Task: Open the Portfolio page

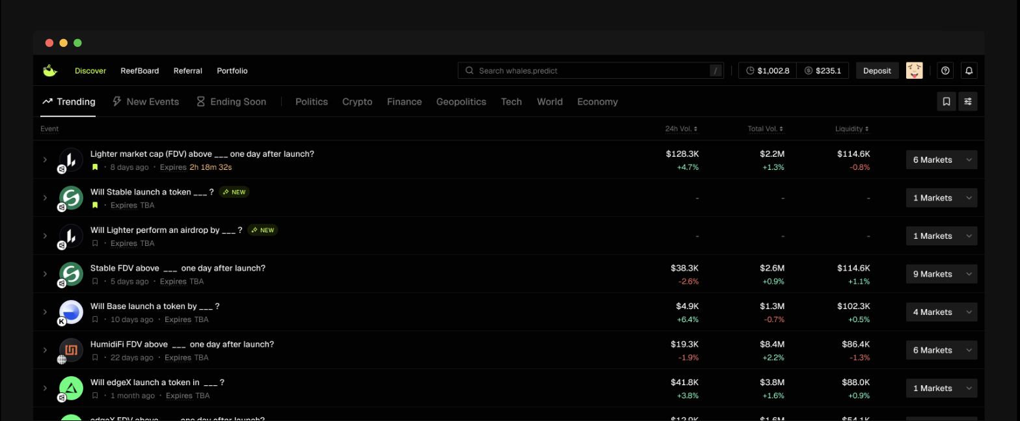Action: [232, 70]
